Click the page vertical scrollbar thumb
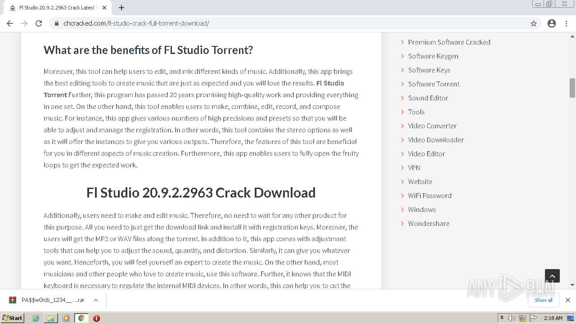The image size is (576, 324). tap(572, 88)
